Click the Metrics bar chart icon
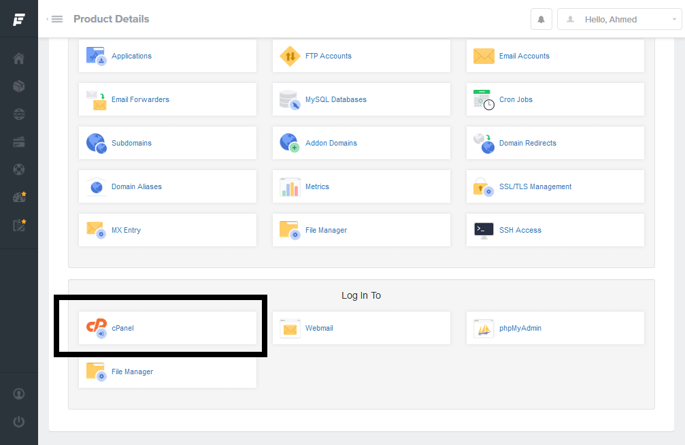Viewport: 685px width, 445px height. 290,186
